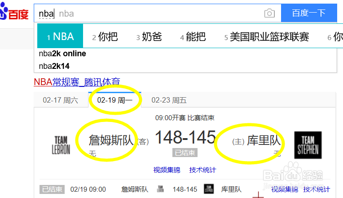343x198 pixels.
Task: Switch to the 02-19 周一 tab
Action: pyautogui.click(x=114, y=100)
